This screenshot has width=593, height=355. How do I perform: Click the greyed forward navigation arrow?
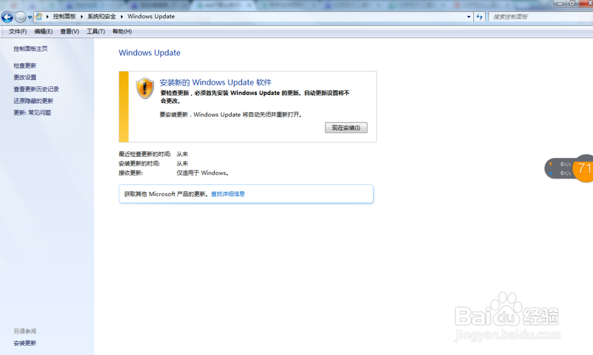point(20,17)
